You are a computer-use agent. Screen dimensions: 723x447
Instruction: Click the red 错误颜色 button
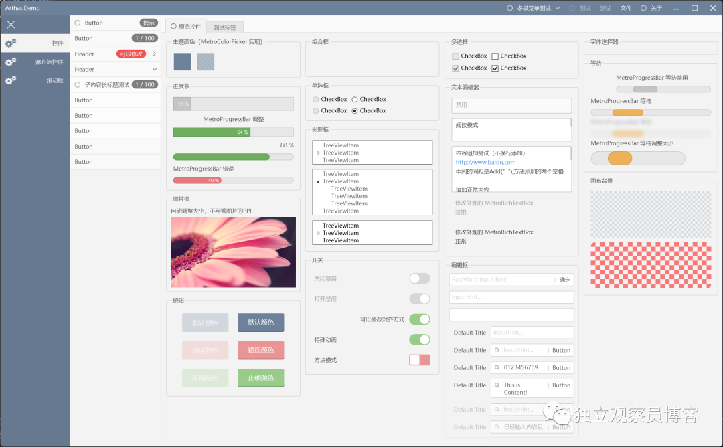[x=261, y=350]
